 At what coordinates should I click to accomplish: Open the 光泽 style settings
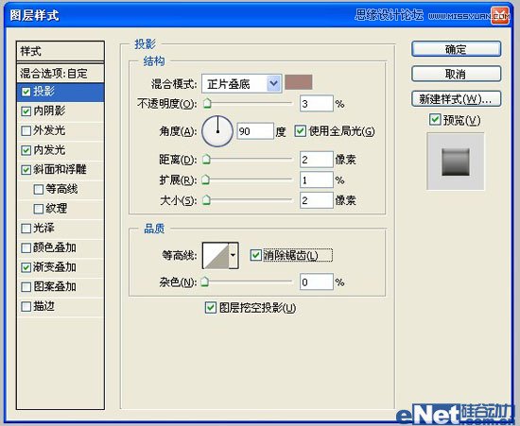(x=43, y=229)
